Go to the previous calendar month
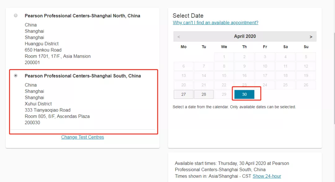The height and width of the screenshot is (182, 335). tap(179, 37)
